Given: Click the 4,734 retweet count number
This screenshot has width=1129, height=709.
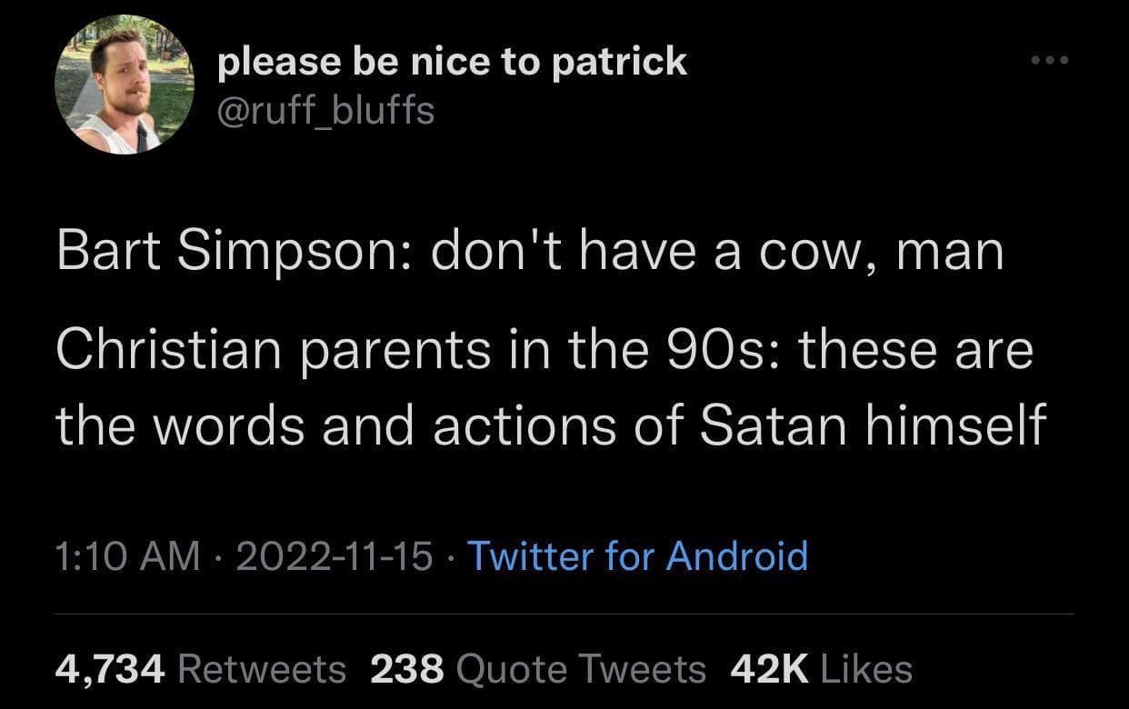Looking at the screenshot, I should tap(110, 669).
